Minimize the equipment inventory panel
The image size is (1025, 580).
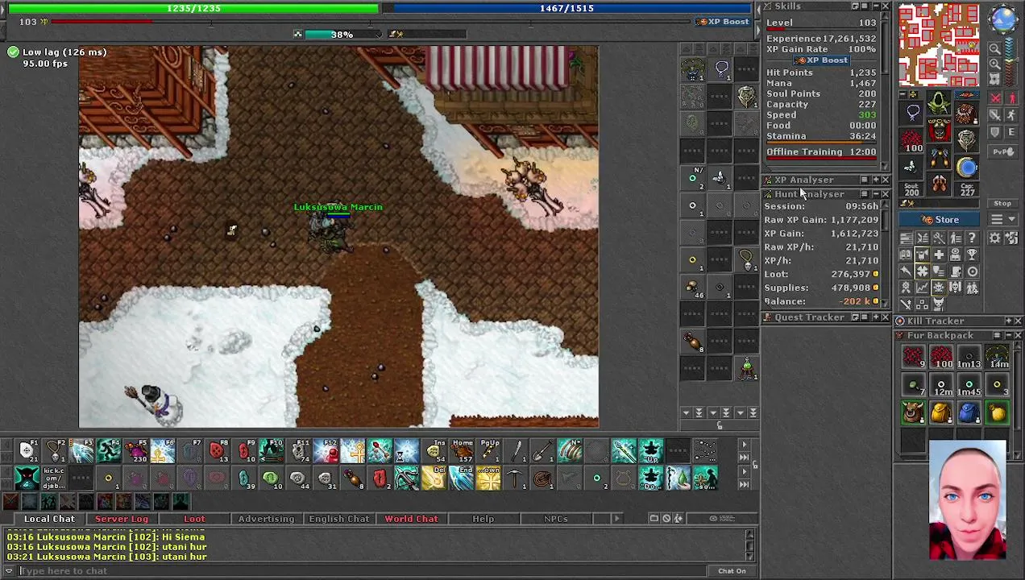pyautogui.click(x=903, y=94)
